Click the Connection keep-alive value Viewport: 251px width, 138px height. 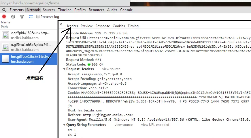tap(99, 88)
